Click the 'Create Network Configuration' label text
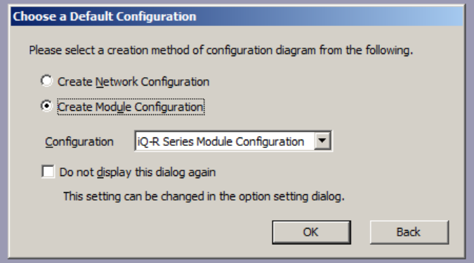This screenshot has height=263, width=474. pos(133,82)
